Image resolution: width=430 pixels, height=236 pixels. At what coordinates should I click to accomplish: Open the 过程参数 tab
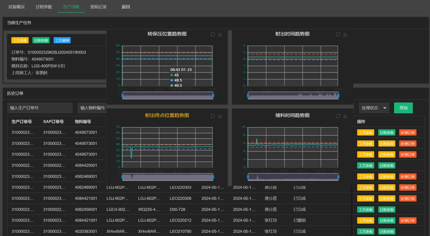[x=44, y=7]
